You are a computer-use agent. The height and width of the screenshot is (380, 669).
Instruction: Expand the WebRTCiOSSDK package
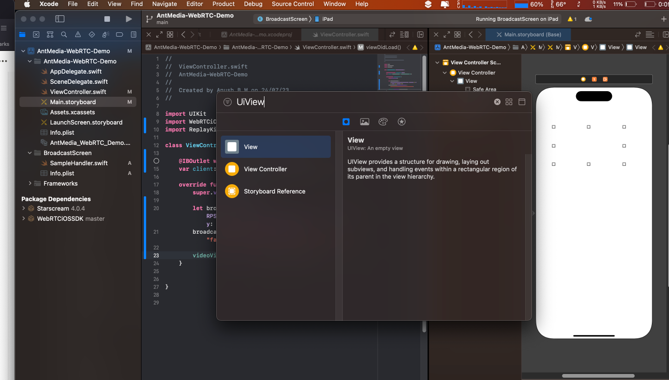24,218
